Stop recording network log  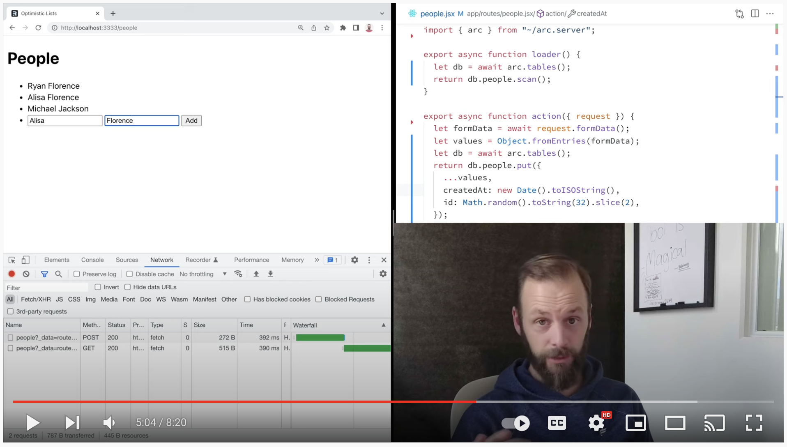tap(12, 274)
